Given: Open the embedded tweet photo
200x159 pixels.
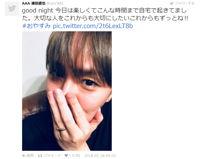Looking at the screenshot, I should click(67, 91).
